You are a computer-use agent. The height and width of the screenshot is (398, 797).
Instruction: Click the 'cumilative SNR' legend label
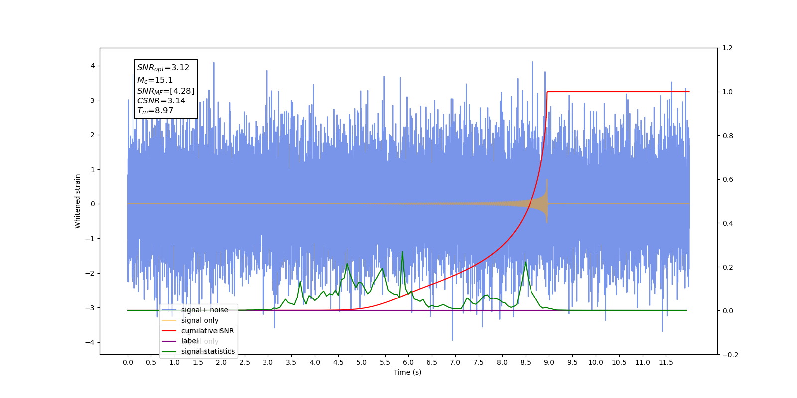tap(207, 331)
